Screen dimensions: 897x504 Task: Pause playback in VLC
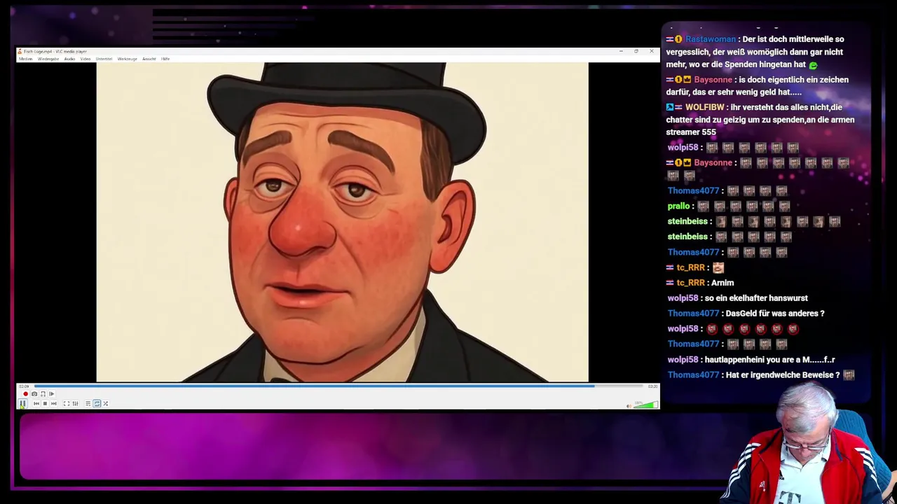(22, 403)
